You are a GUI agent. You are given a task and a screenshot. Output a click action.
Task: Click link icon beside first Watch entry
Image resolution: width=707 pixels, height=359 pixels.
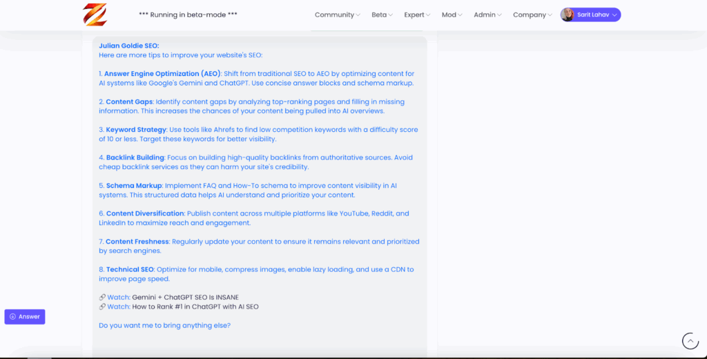(x=102, y=297)
